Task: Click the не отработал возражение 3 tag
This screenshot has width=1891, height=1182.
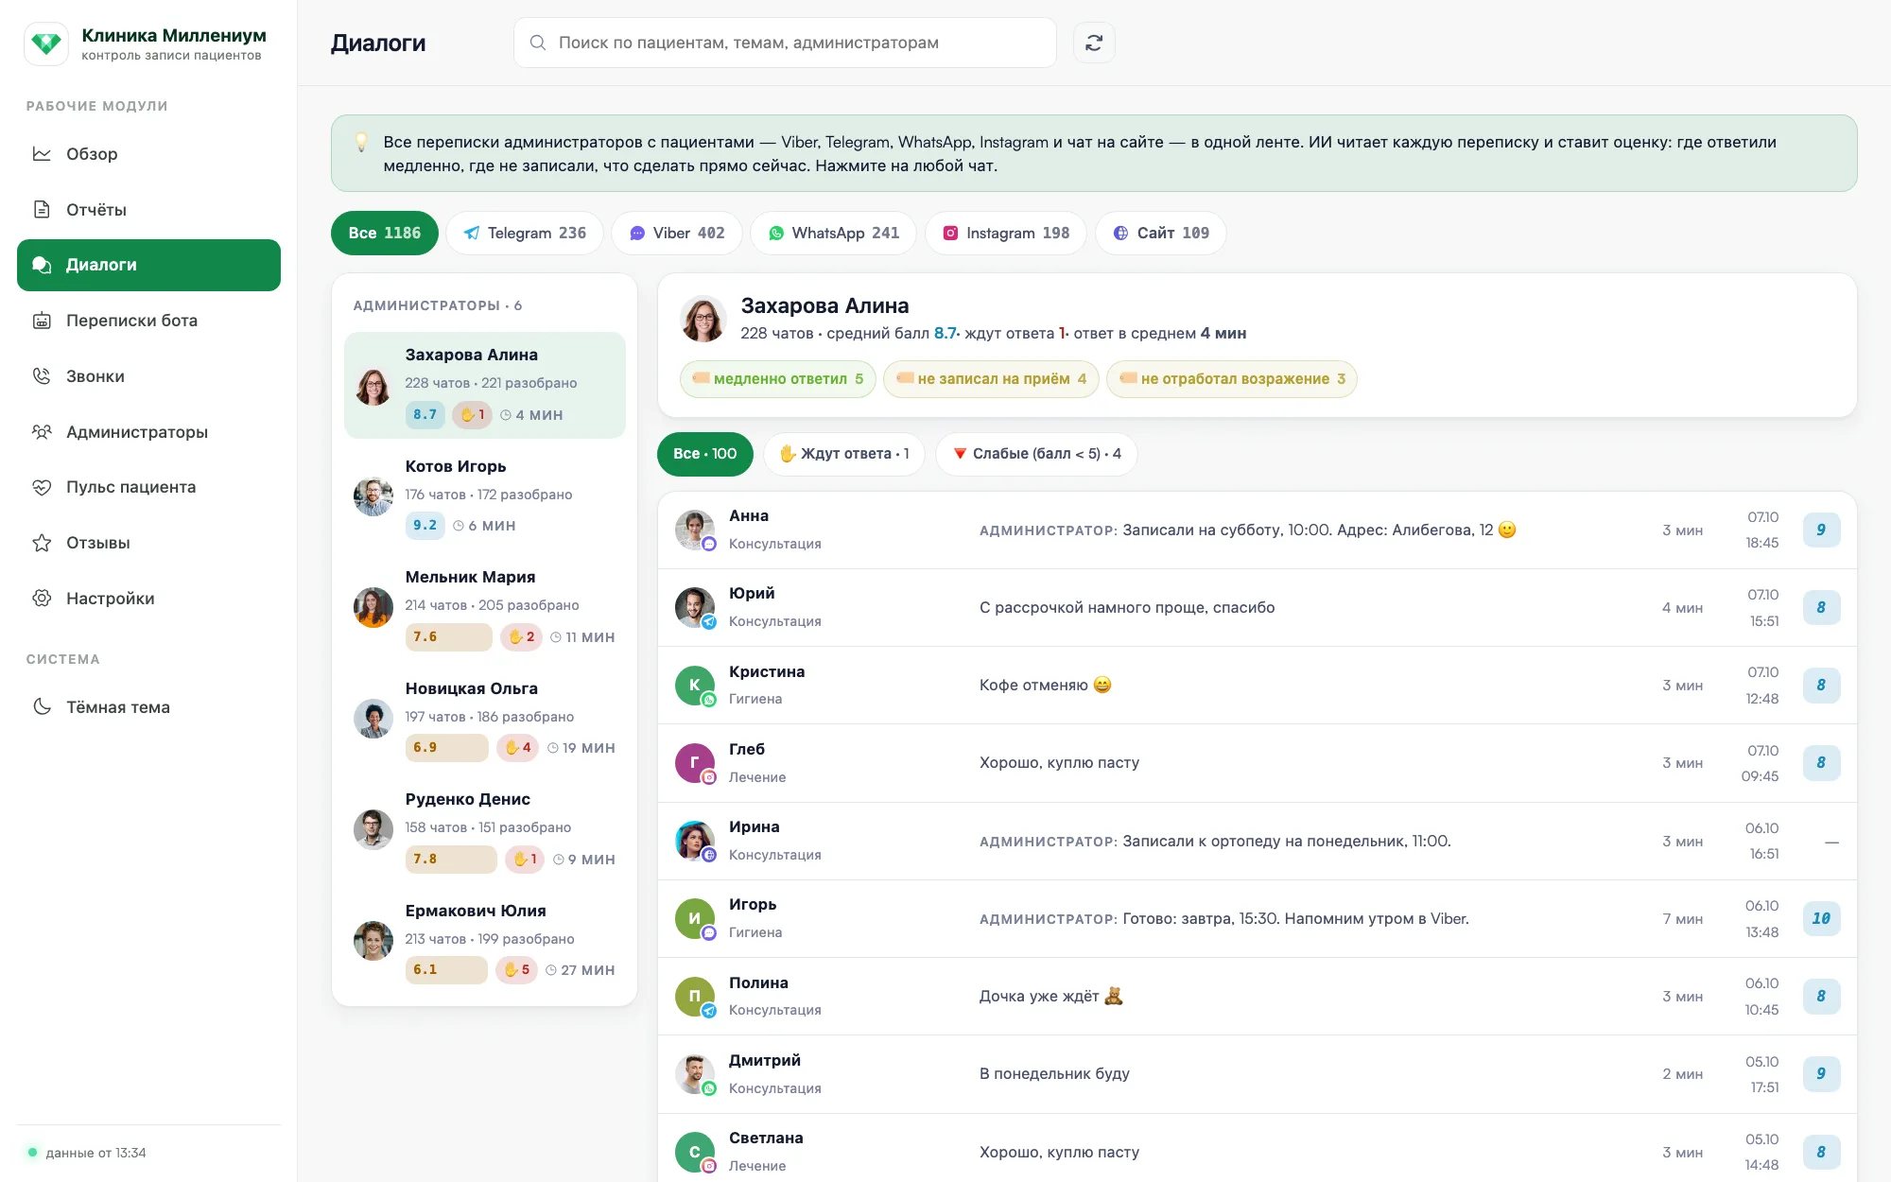Action: click(1232, 379)
